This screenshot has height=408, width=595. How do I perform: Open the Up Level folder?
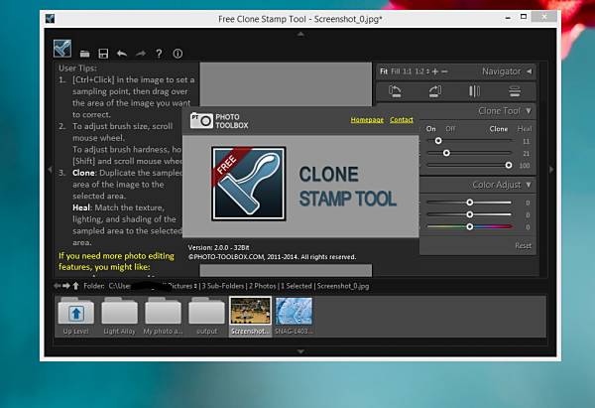[x=76, y=317]
